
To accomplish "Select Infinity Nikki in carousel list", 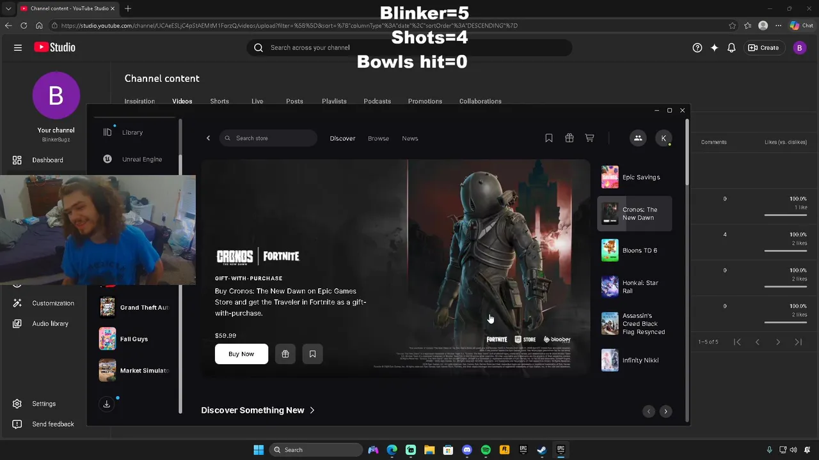I will (635, 360).
